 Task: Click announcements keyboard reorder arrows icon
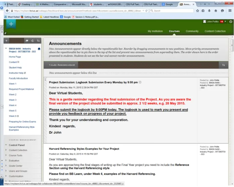[223, 65]
